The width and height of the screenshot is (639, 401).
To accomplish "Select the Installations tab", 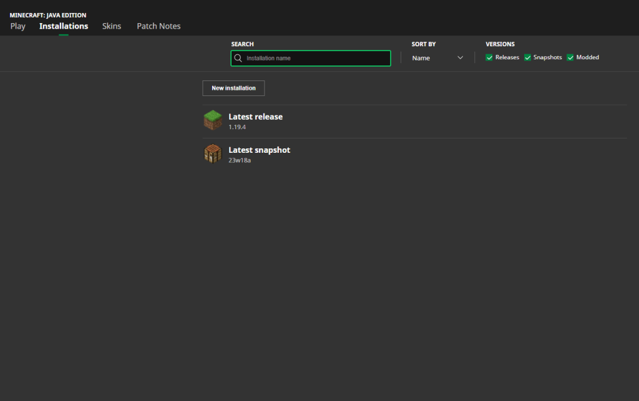I will (64, 26).
